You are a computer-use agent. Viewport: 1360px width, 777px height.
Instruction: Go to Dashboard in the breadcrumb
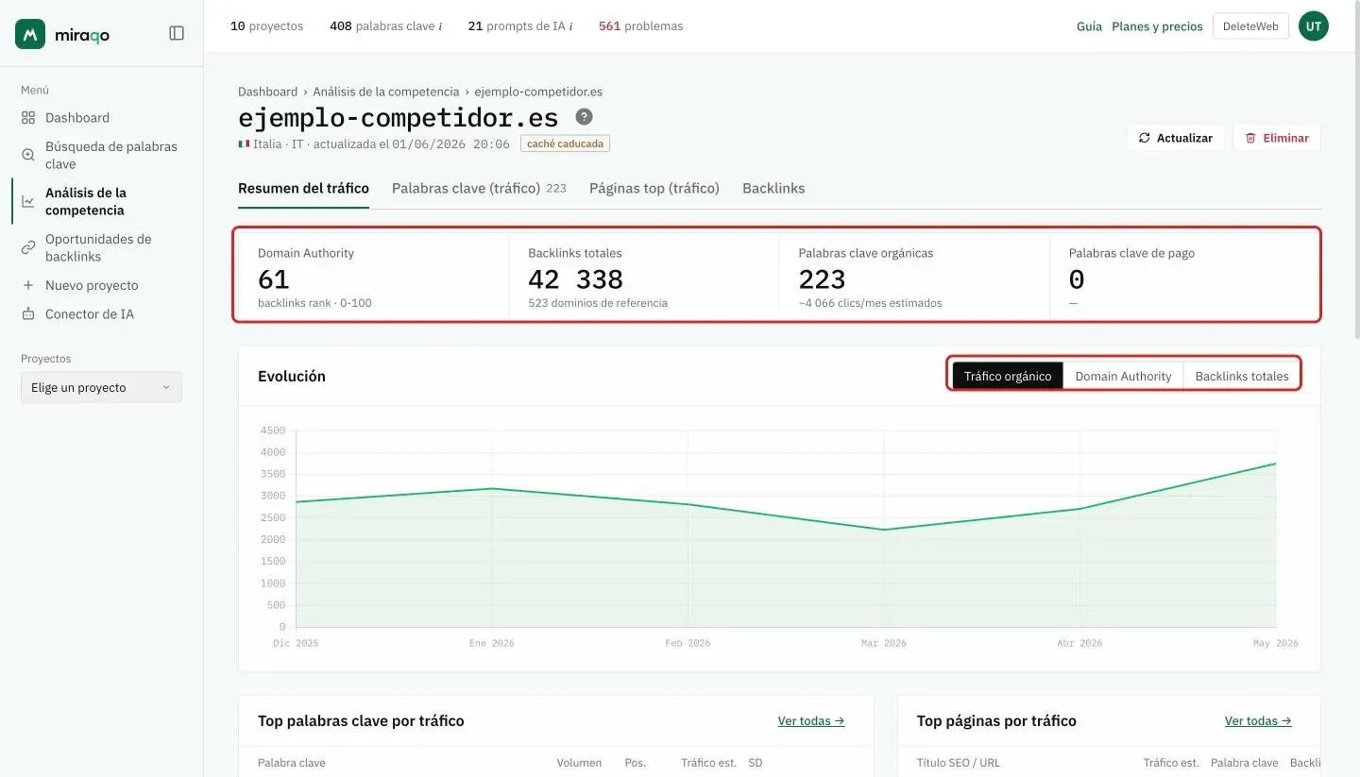pos(267,92)
